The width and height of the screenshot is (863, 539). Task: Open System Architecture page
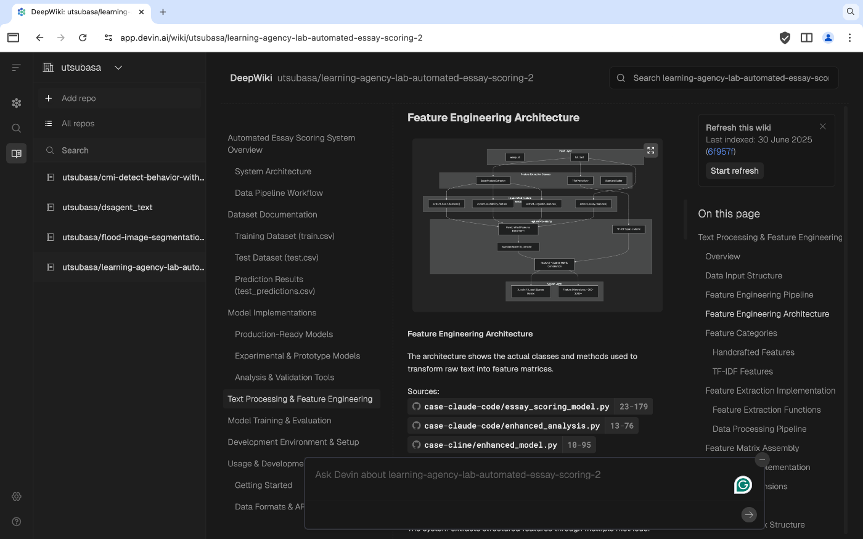point(273,172)
